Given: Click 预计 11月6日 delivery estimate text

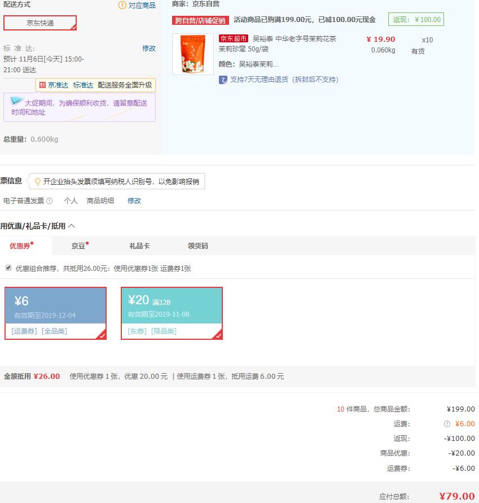Looking at the screenshot, I should [43, 64].
